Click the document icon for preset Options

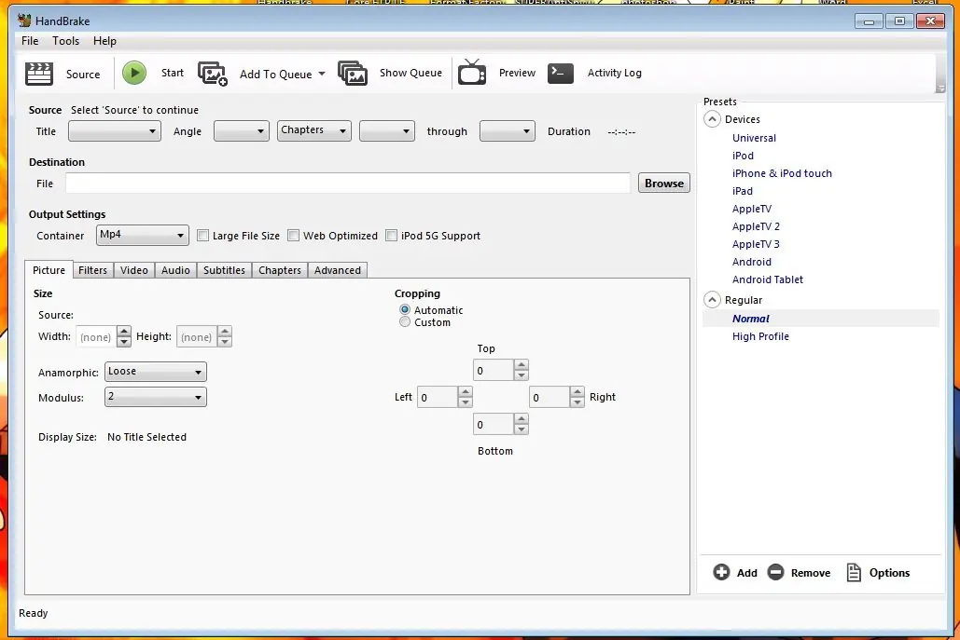[x=854, y=572]
